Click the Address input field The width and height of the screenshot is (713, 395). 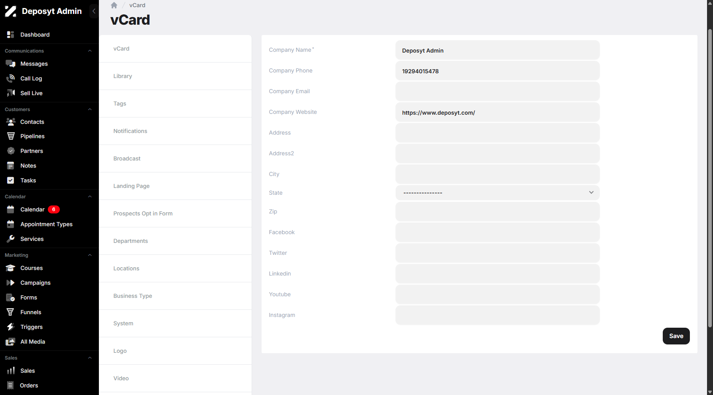pyautogui.click(x=497, y=133)
